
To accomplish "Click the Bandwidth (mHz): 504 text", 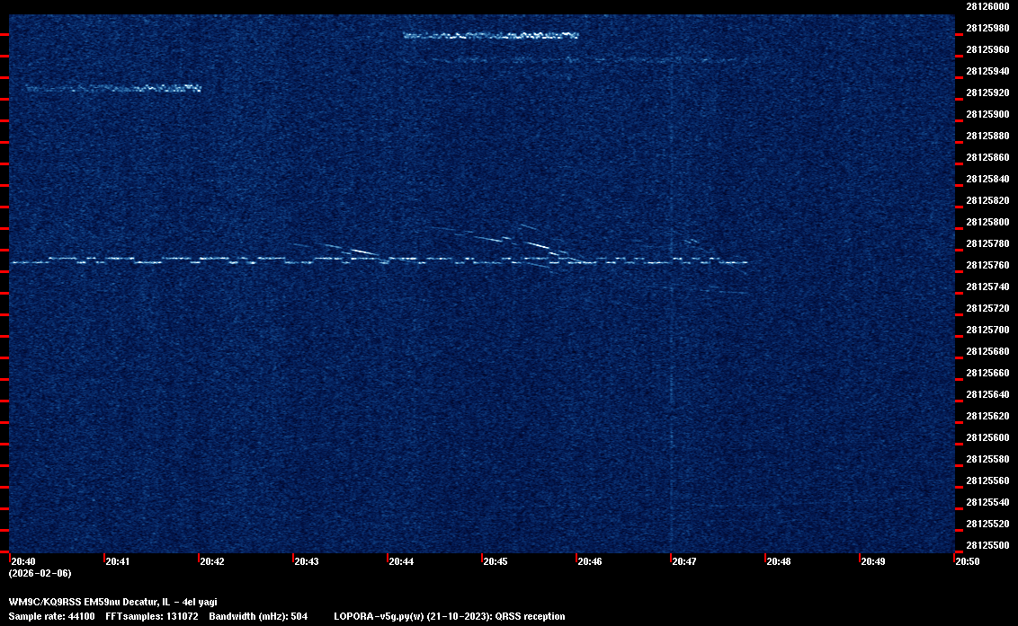I will pos(258,617).
